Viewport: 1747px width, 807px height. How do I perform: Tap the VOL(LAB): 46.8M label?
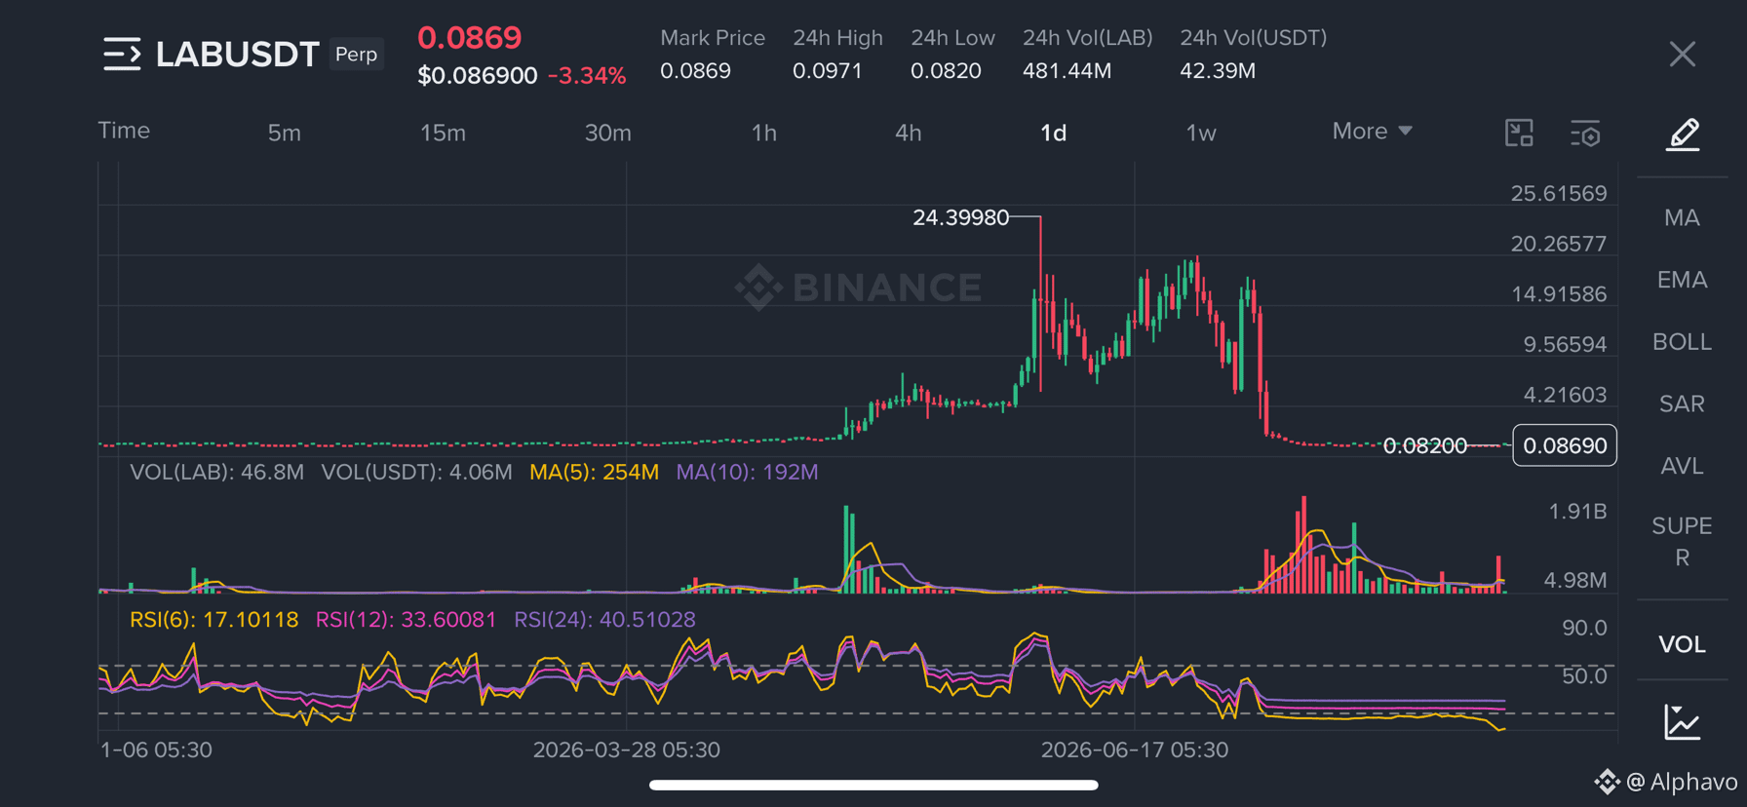[216, 473]
